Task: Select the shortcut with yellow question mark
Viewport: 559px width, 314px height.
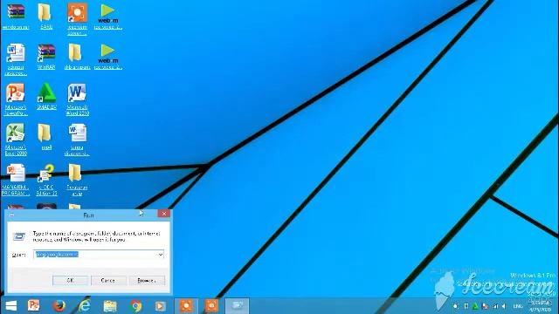Action: pos(46,180)
